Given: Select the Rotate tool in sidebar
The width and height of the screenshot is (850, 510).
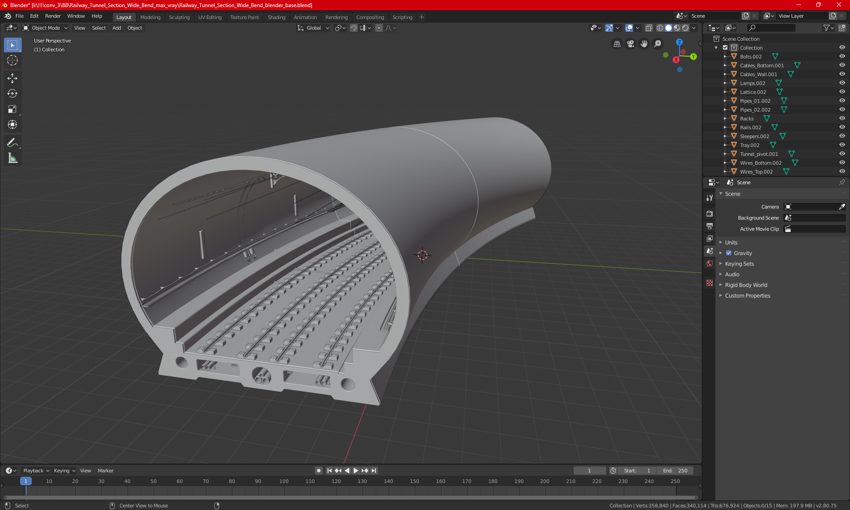Looking at the screenshot, I should point(12,93).
